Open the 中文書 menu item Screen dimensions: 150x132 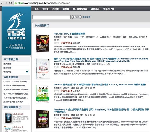[46, 9]
